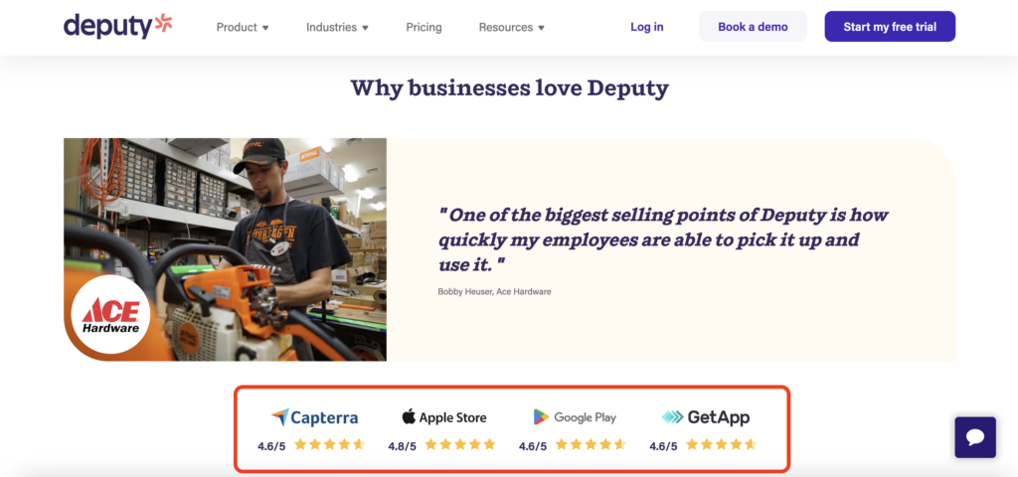The image size is (1018, 477).
Task: Open the live chat bubble icon
Action: click(x=975, y=437)
